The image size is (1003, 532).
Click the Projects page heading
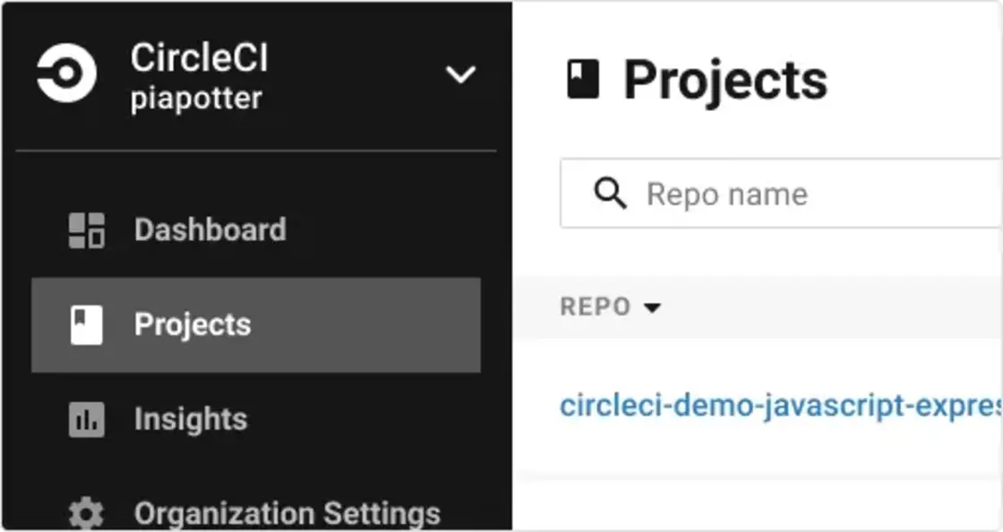[725, 80]
